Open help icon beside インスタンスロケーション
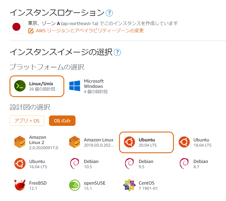This screenshot has height=201, width=226. pyautogui.click(x=109, y=13)
